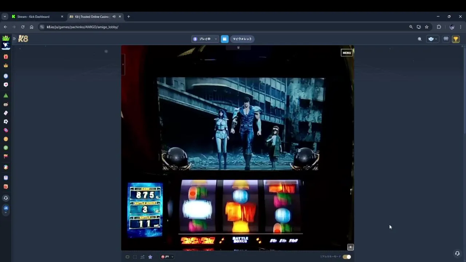466x262 pixels.
Task: Click the slot machine left reel
Action: 198,206
